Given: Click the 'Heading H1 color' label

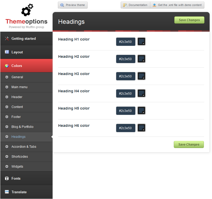Looking at the screenshot, I should click(74, 39).
